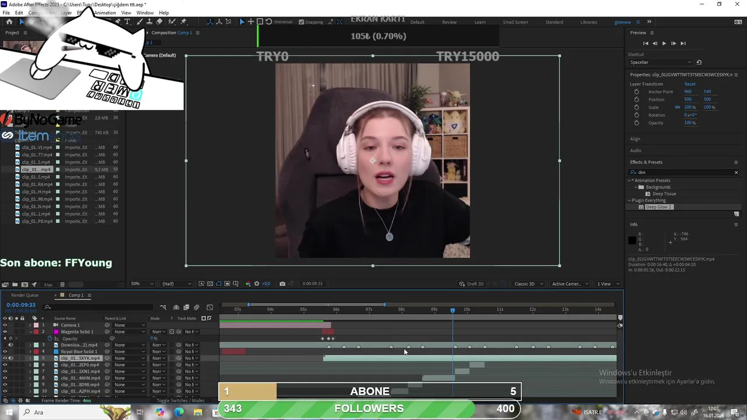Click the red label color of layer 4

pos(36,352)
